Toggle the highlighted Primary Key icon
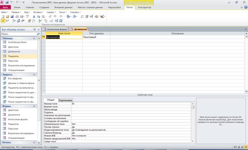 (x=3, y=21)
